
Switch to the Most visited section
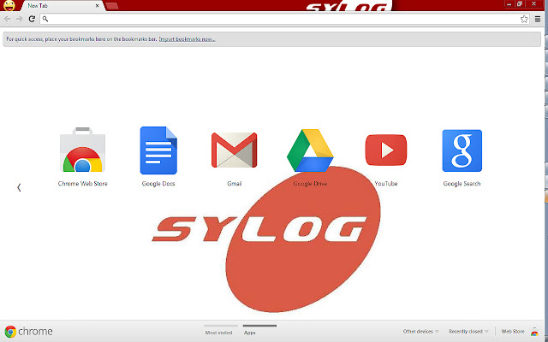pos(219,333)
